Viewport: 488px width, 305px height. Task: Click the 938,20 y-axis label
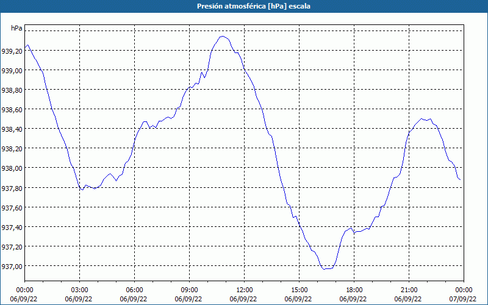12,149
